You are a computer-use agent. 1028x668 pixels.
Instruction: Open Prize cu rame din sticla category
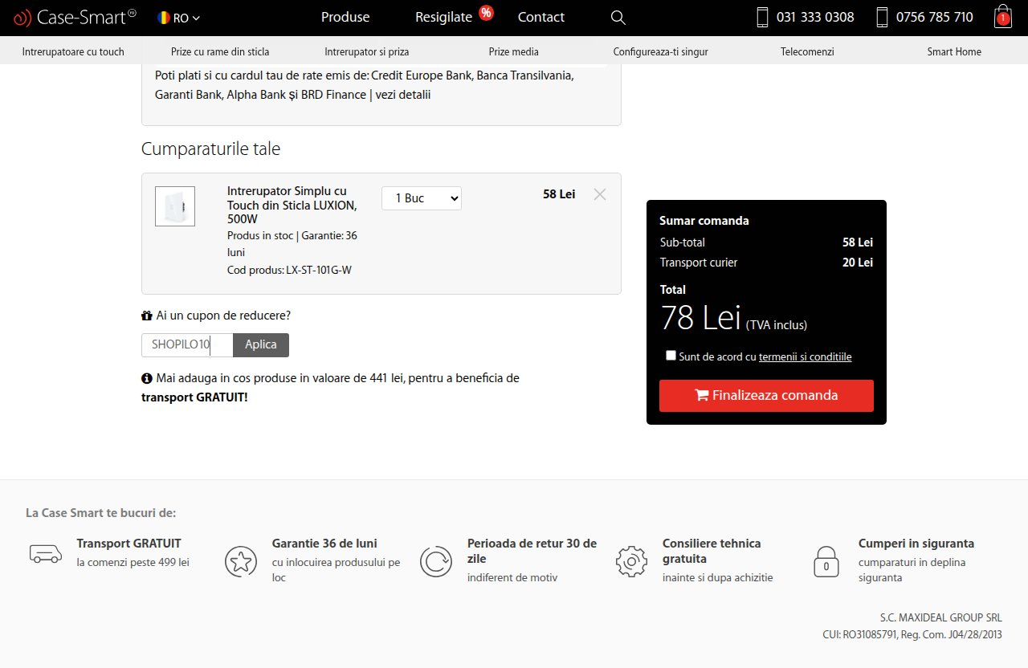[x=220, y=51]
